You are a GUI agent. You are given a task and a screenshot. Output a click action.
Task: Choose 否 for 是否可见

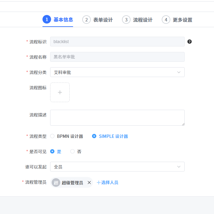point(72,151)
